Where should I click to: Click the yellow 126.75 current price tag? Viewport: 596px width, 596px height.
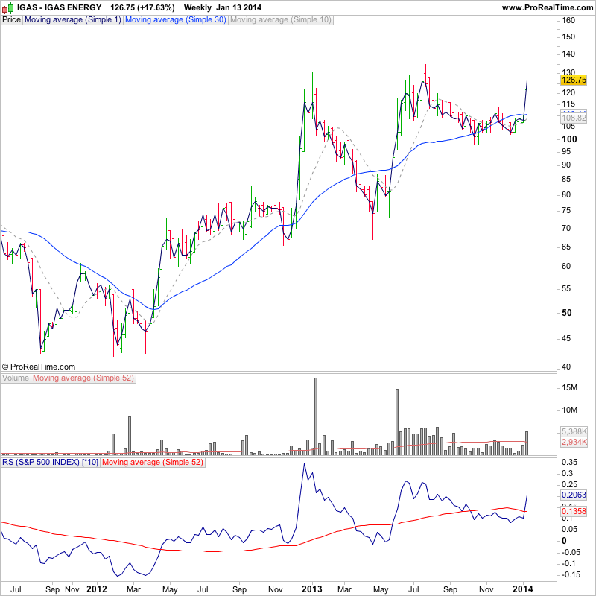pos(574,80)
